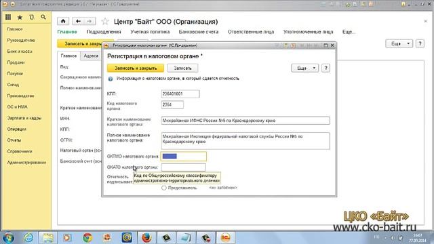Click Код налогового органа field

172,105
